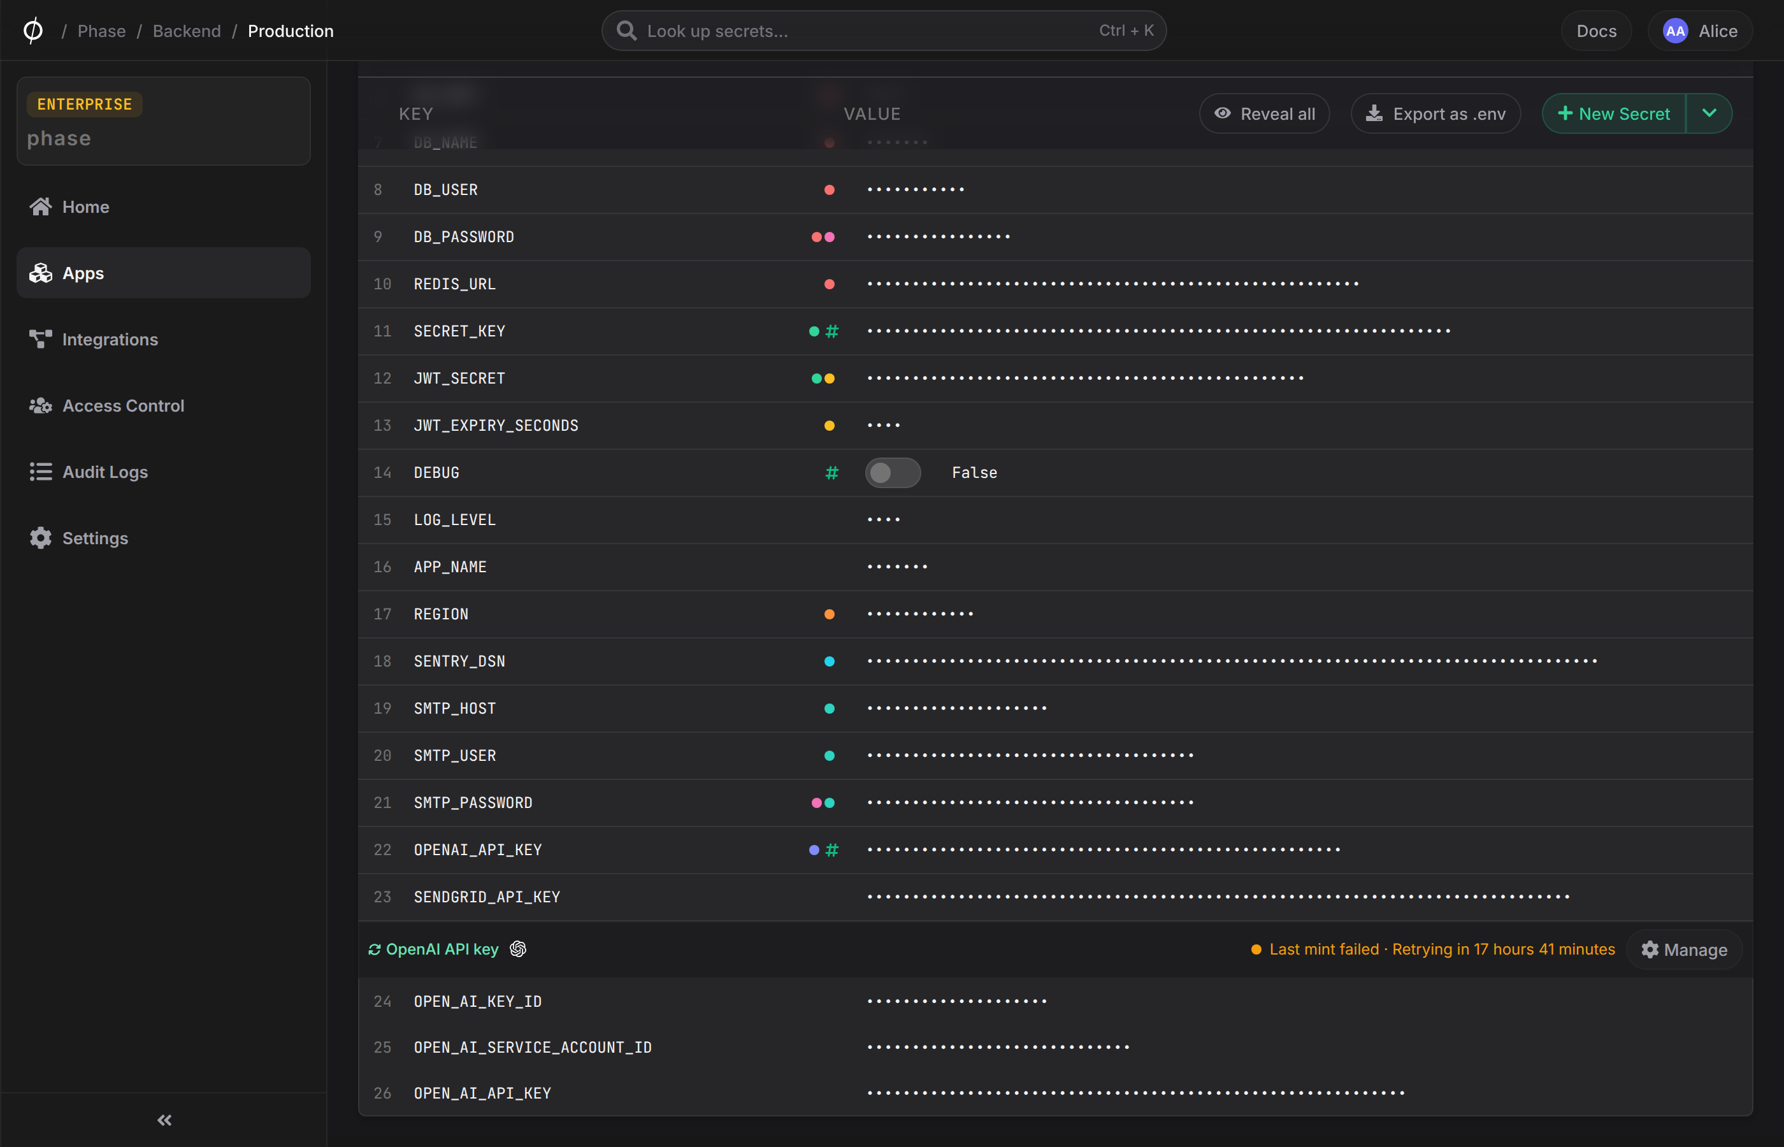The height and width of the screenshot is (1147, 1784).
Task: Click the Backend breadcrumb link
Action: [187, 31]
